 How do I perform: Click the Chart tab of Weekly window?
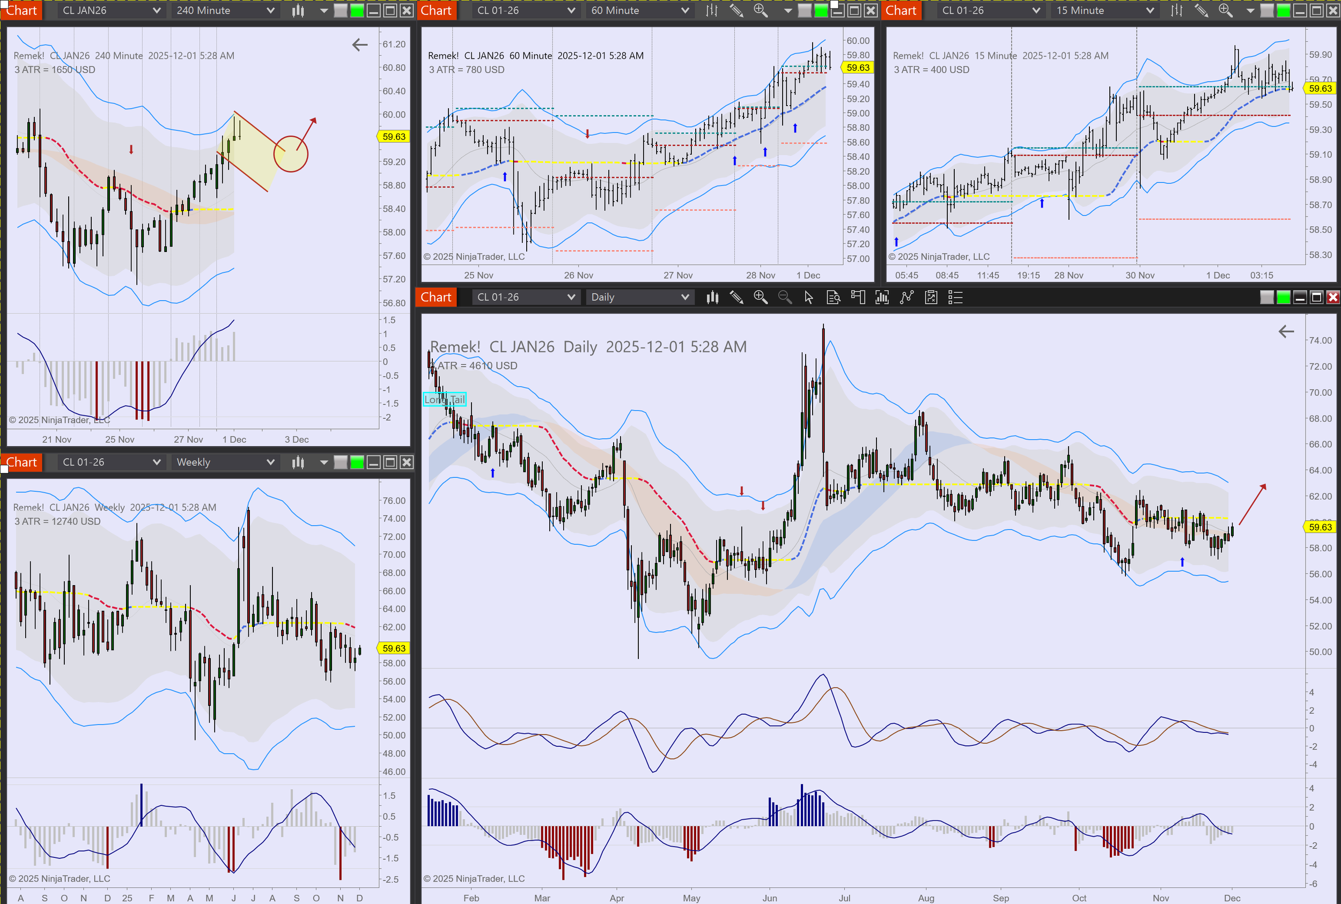click(x=22, y=462)
